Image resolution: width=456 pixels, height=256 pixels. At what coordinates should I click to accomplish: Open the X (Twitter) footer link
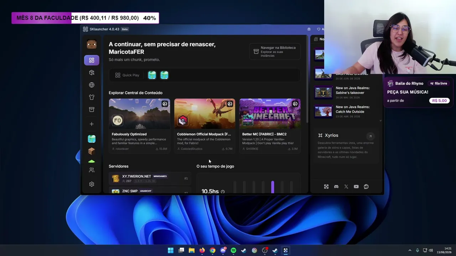pyautogui.click(x=346, y=187)
